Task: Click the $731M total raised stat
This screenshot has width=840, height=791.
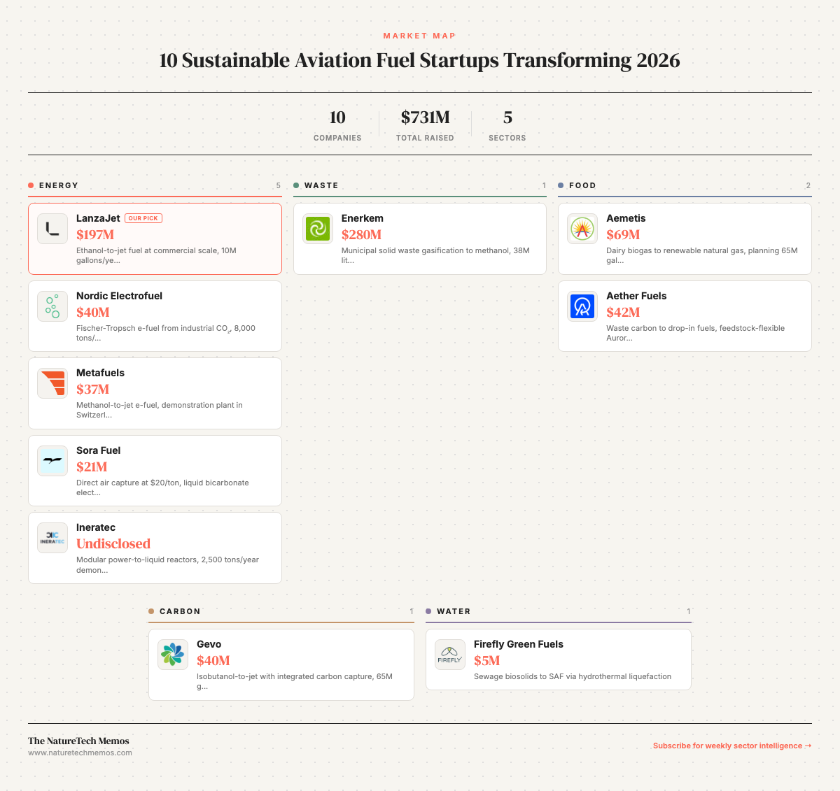Action: coord(425,125)
